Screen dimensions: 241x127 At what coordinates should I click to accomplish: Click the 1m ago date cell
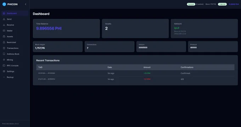pos(111,79)
